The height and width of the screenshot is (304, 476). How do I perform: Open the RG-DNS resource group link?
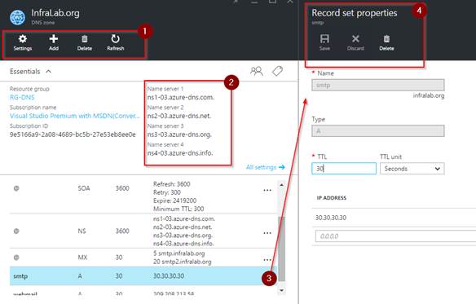point(22,98)
